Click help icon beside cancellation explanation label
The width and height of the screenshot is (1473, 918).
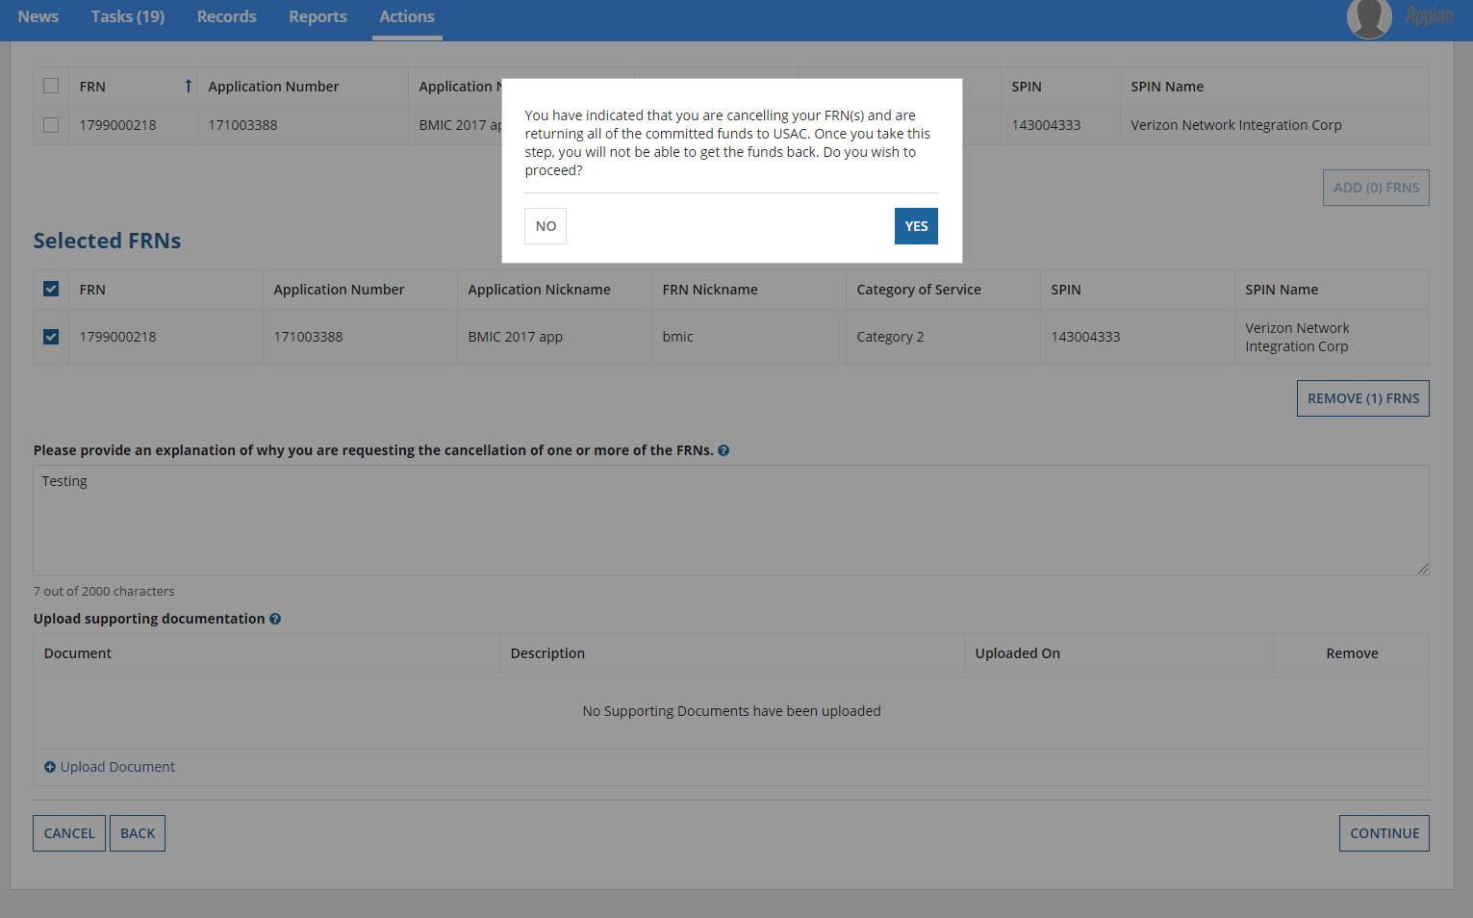724,450
